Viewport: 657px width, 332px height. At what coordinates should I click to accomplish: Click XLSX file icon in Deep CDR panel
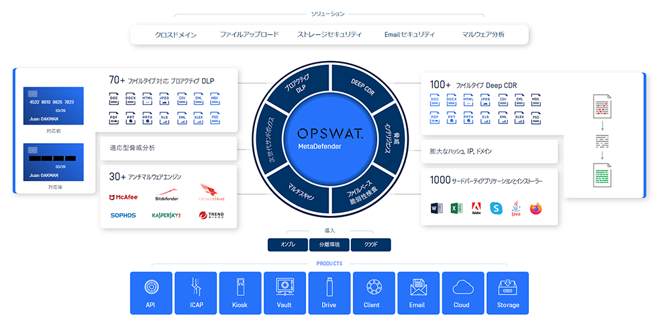(519, 117)
